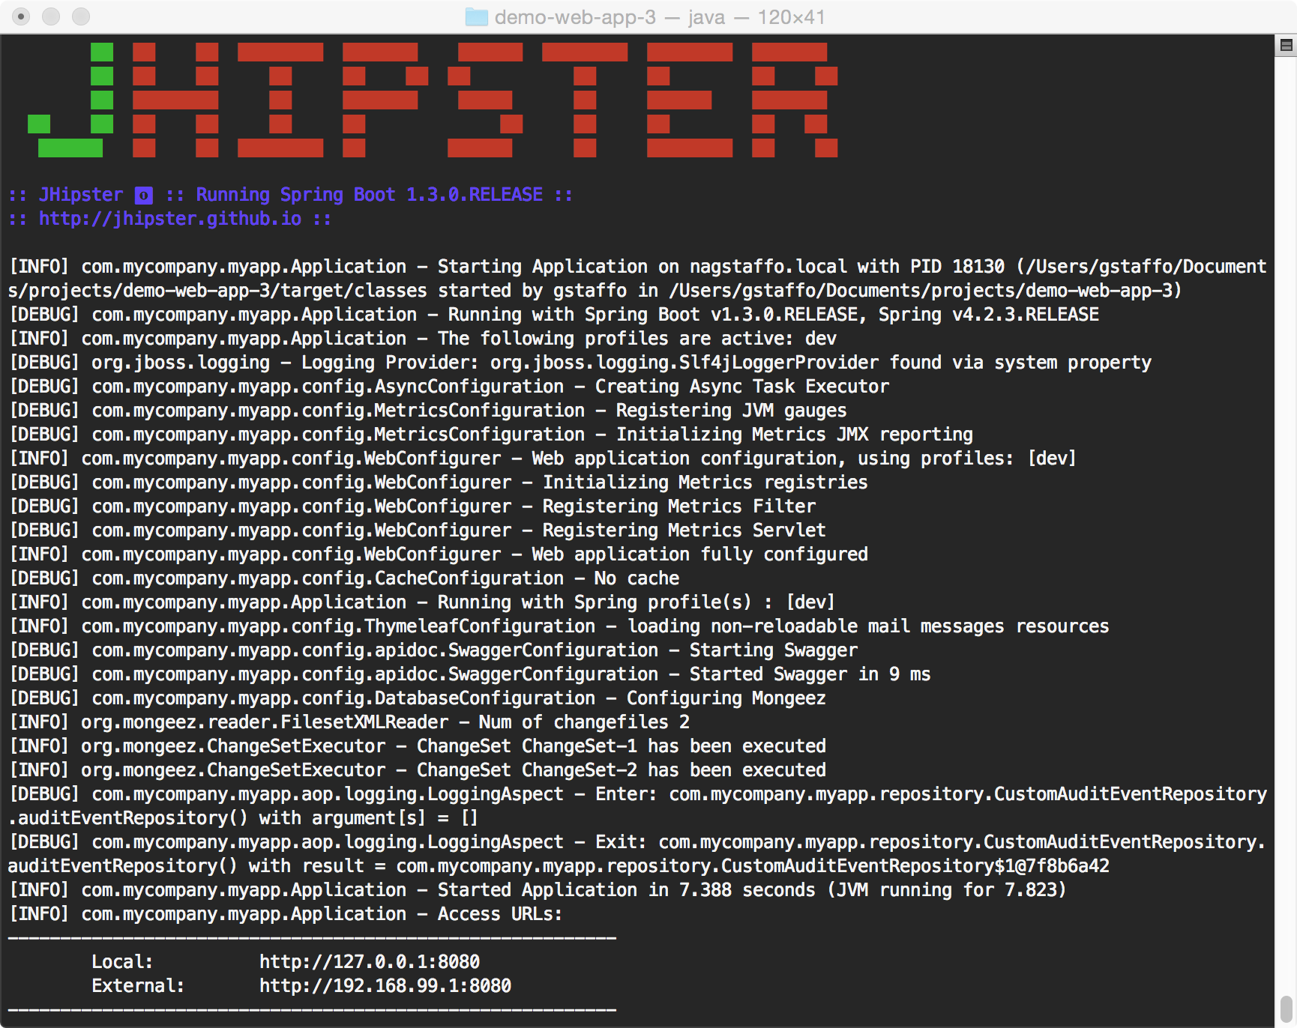Click the text 'Creating Async Task Executor'
This screenshot has height=1028, width=1297.
742,387
